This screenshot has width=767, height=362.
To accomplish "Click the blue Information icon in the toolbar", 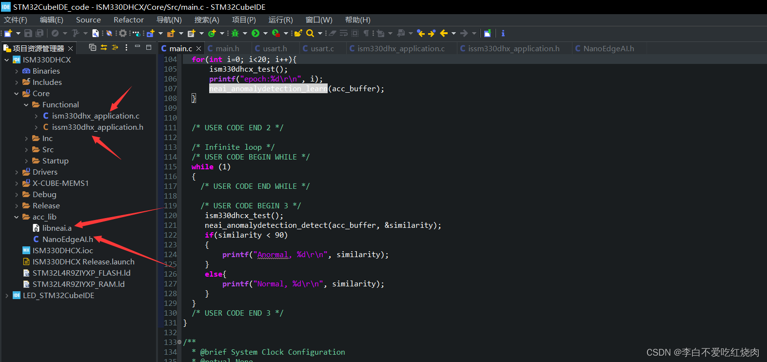I will click(503, 33).
